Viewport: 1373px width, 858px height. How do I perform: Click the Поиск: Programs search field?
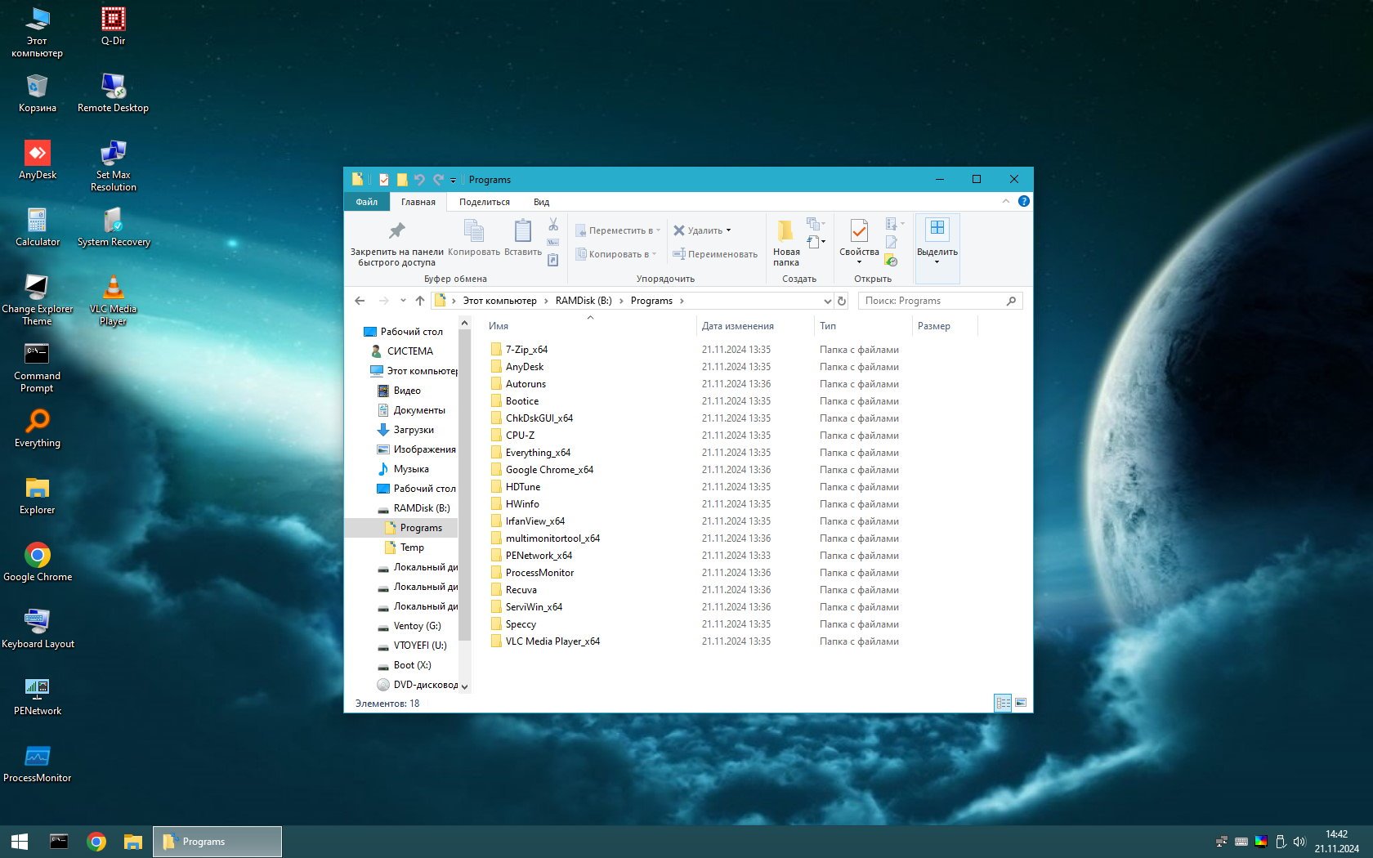click(932, 301)
